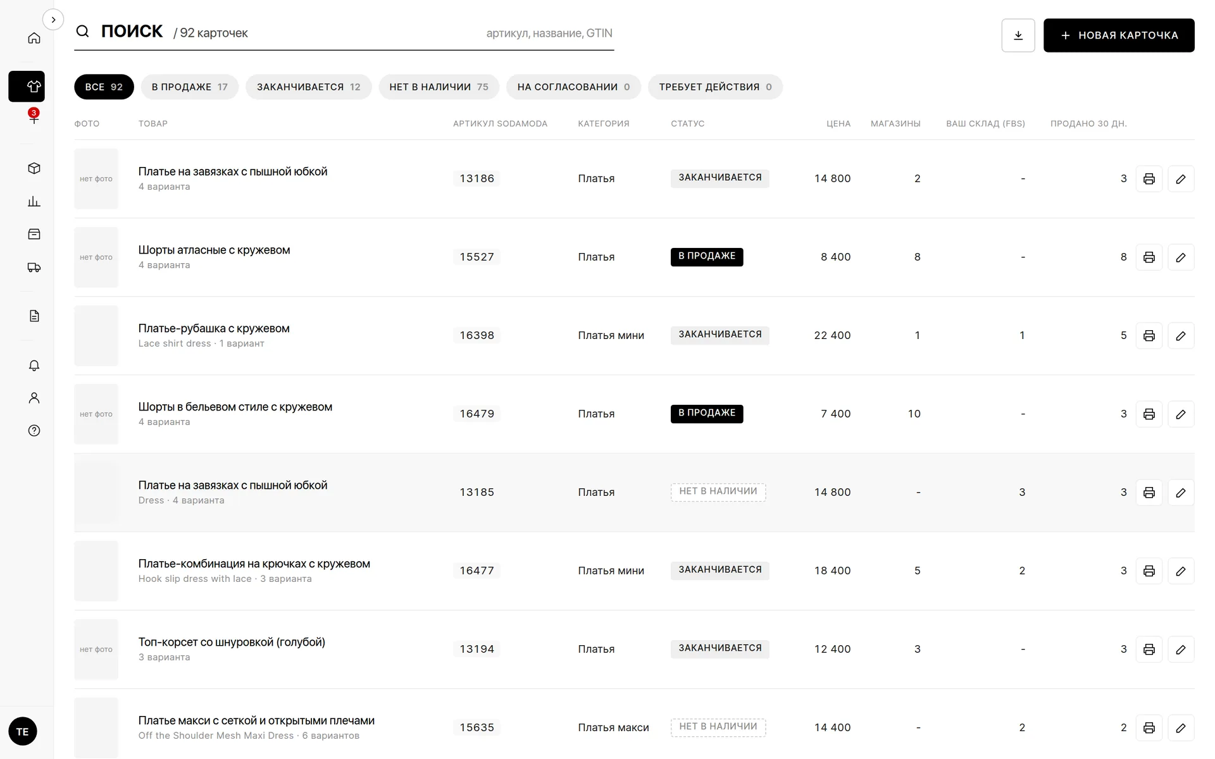
Task: Print labels for article 13186
Action: click(1149, 179)
